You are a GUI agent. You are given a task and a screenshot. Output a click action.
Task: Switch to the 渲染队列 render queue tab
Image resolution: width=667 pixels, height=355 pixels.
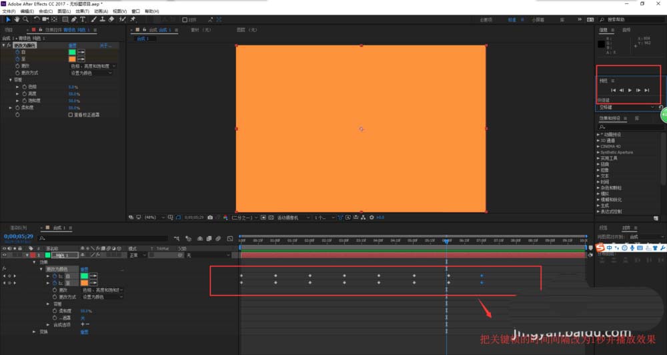[18, 228]
